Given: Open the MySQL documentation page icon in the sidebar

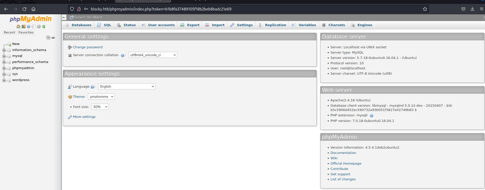Looking at the screenshot, I should click(33, 27).
